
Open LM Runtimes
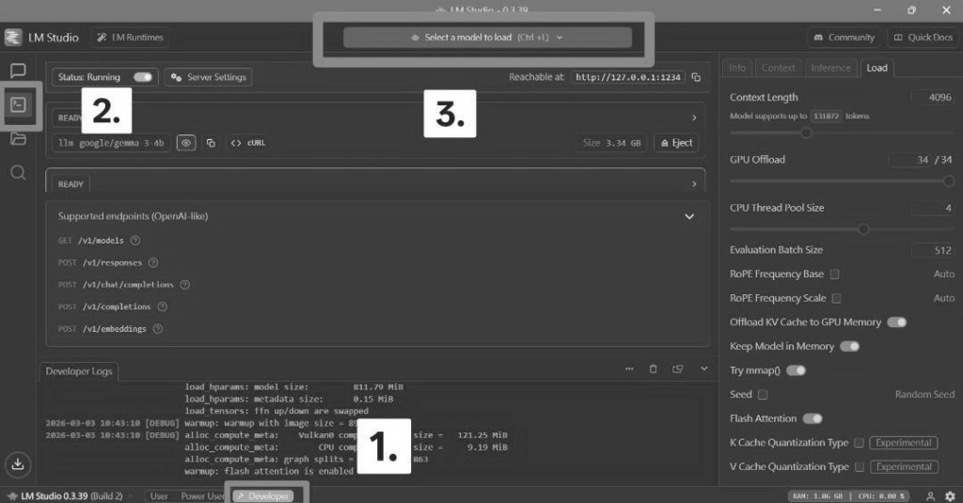click(x=130, y=38)
